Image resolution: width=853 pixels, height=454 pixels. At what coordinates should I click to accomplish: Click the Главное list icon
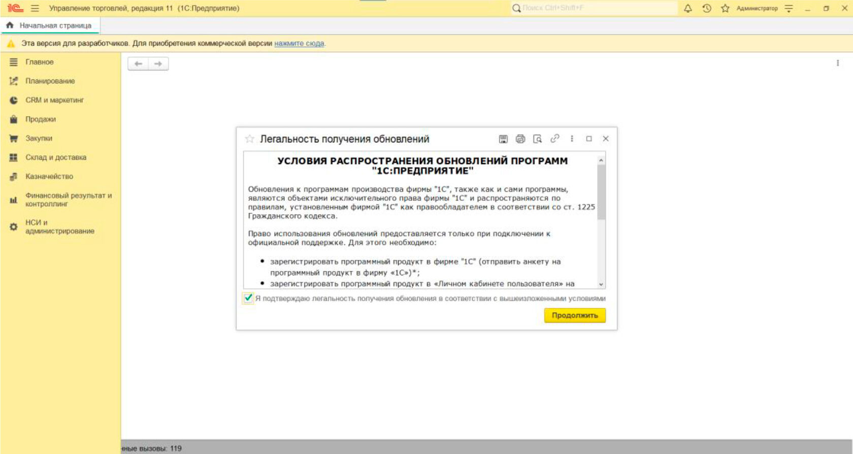tap(14, 62)
